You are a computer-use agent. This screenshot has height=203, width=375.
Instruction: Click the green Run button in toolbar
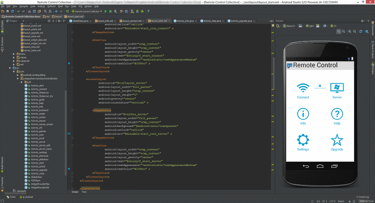tap(105, 12)
